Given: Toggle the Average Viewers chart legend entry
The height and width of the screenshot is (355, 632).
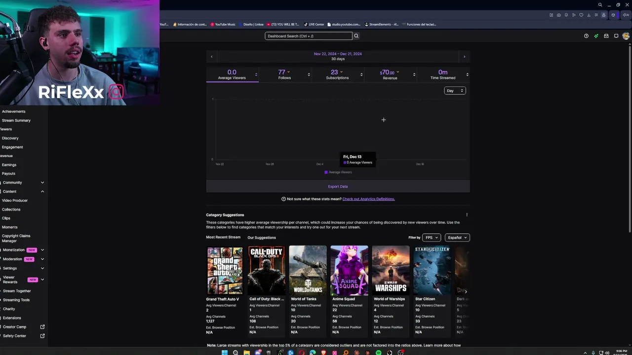Looking at the screenshot, I should point(338,172).
